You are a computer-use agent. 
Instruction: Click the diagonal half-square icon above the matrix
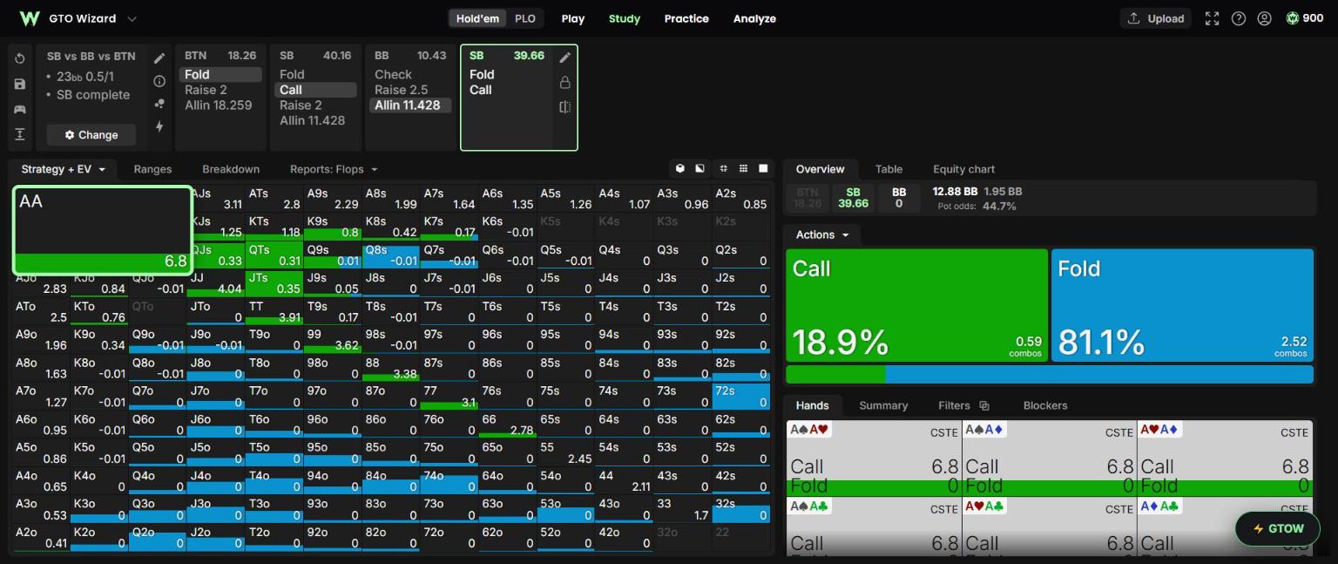[699, 168]
